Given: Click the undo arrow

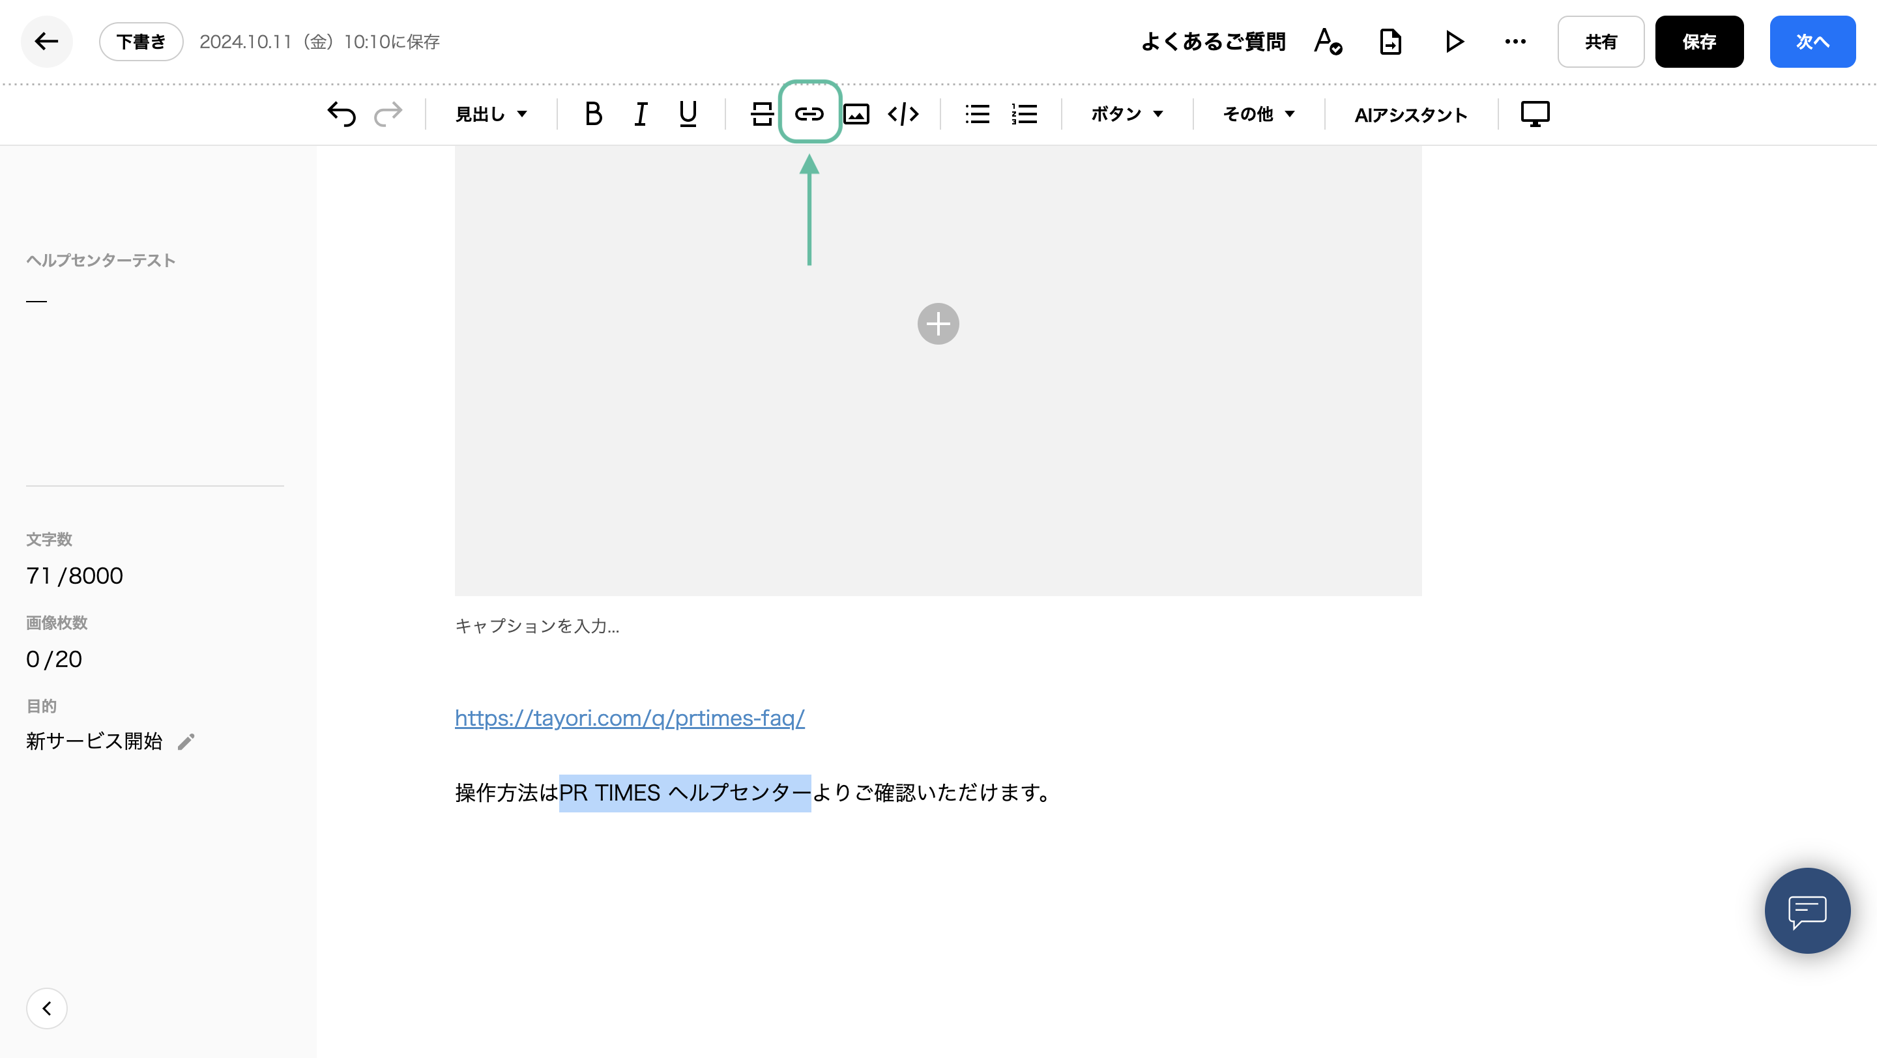Looking at the screenshot, I should tap(341, 113).
